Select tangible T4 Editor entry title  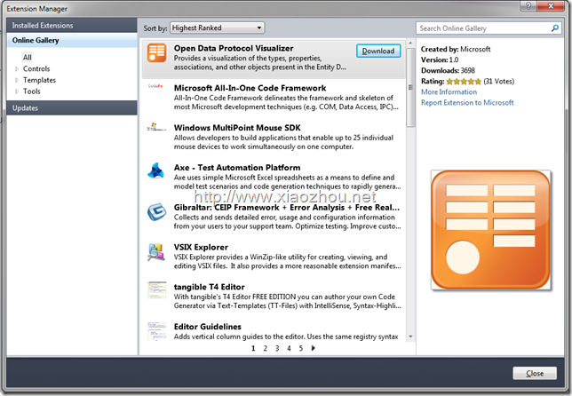coord(209,287)
